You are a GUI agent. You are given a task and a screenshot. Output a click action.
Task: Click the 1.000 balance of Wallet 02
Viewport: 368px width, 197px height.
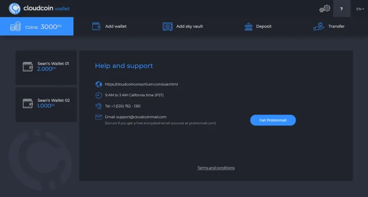pyautogui.click(x=46, y=106)
